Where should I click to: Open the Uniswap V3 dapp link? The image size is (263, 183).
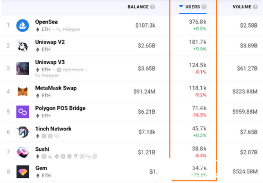[50, 62]
